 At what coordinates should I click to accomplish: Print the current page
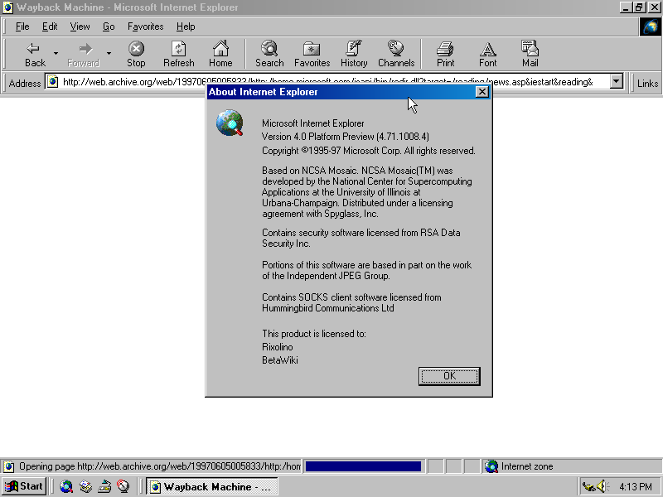(x=445, y=54)
